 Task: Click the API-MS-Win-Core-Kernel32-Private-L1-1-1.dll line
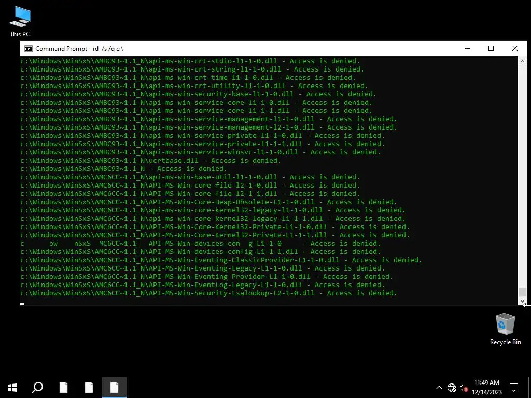[215, 235]
